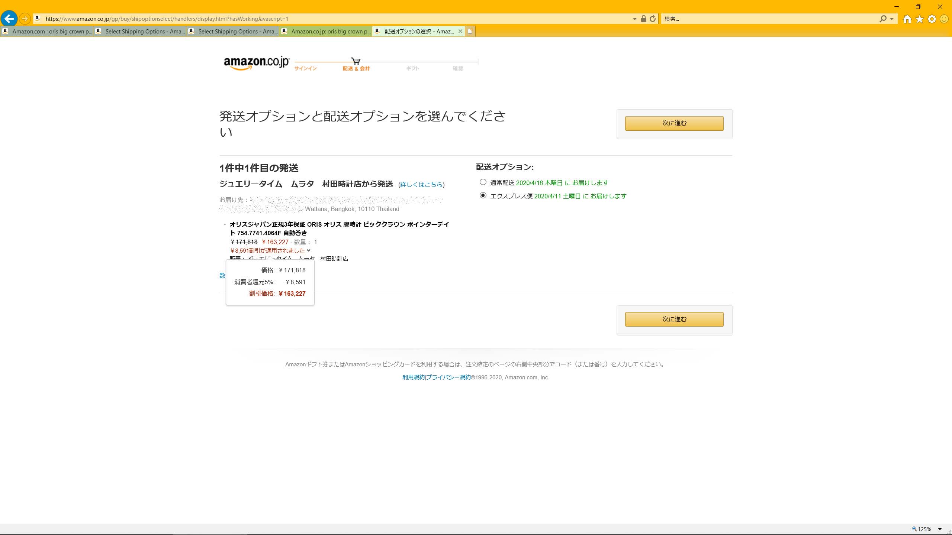The image size is (952, 535).
Task: Switch to second 'Select Shipping Options' tab
Action: pos(233,31)
